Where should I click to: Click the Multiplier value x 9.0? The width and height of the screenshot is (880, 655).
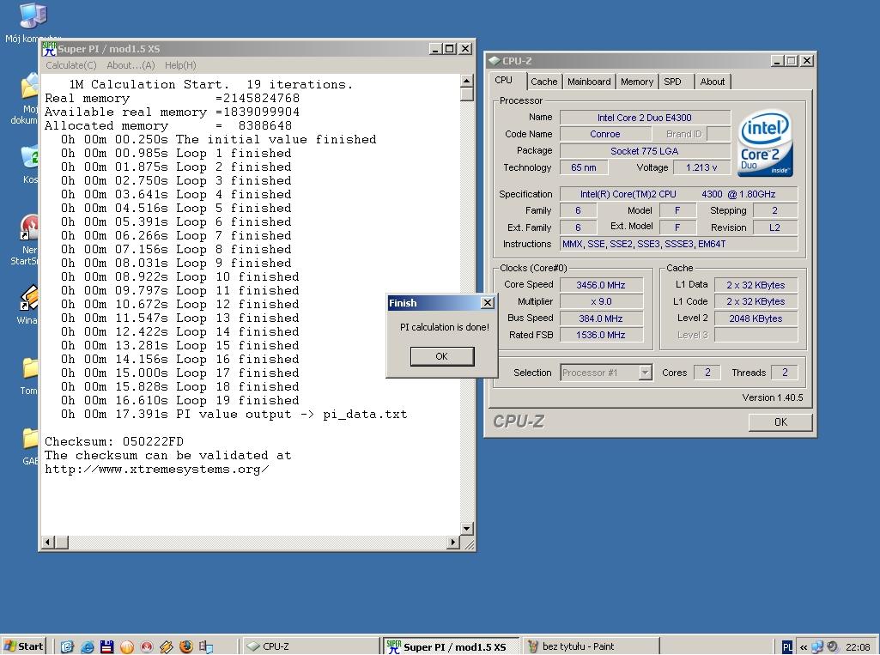[601, 301]
